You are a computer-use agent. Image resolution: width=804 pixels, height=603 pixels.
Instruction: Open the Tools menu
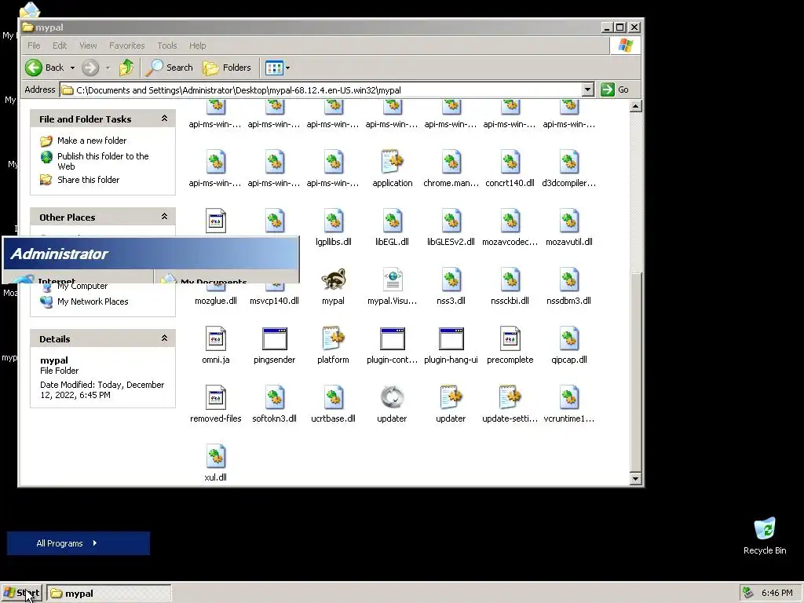coord(166,46)
